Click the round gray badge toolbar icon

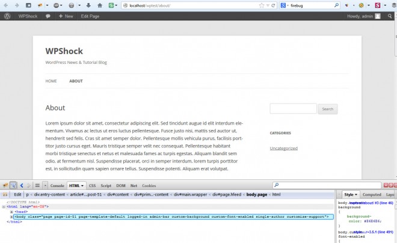tap(56, 5)
